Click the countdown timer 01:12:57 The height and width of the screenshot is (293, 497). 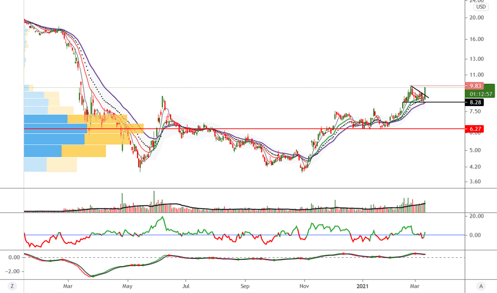pyautogui.click(x=480, y=94)
